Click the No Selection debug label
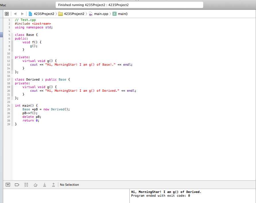 click(69, 185)
